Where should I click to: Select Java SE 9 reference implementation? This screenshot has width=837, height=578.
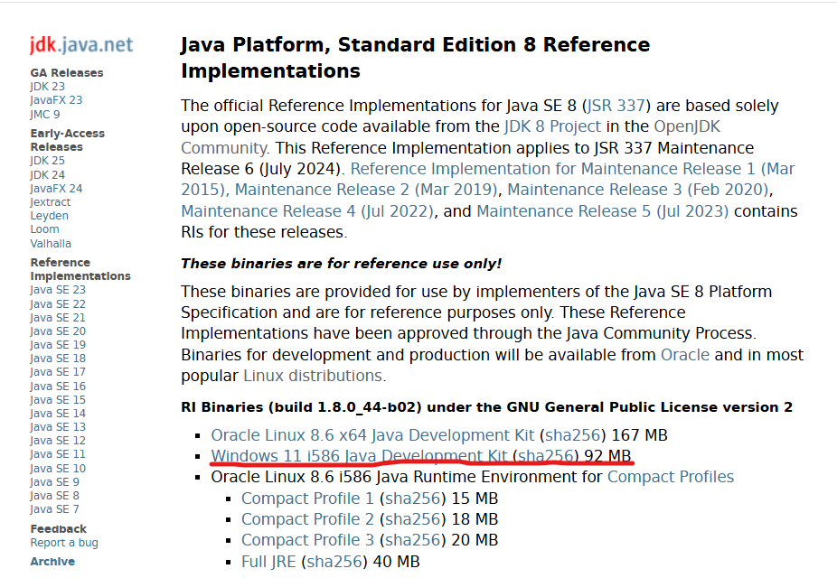54,481
